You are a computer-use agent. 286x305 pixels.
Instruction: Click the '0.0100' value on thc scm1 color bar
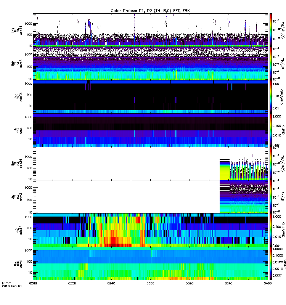278,262
